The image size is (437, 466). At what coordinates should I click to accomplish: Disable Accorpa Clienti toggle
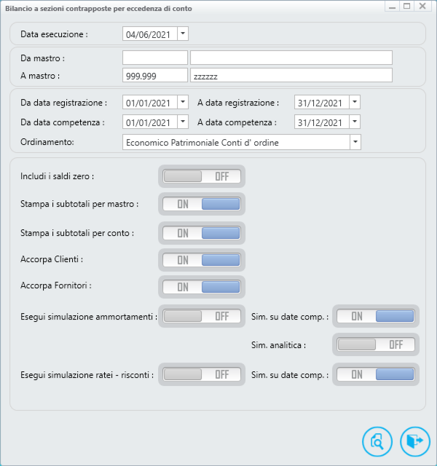click(x=202, y=260)
